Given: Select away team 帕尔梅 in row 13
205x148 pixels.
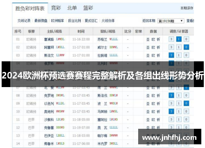Looking at the screenshot, I should (102, 136).
